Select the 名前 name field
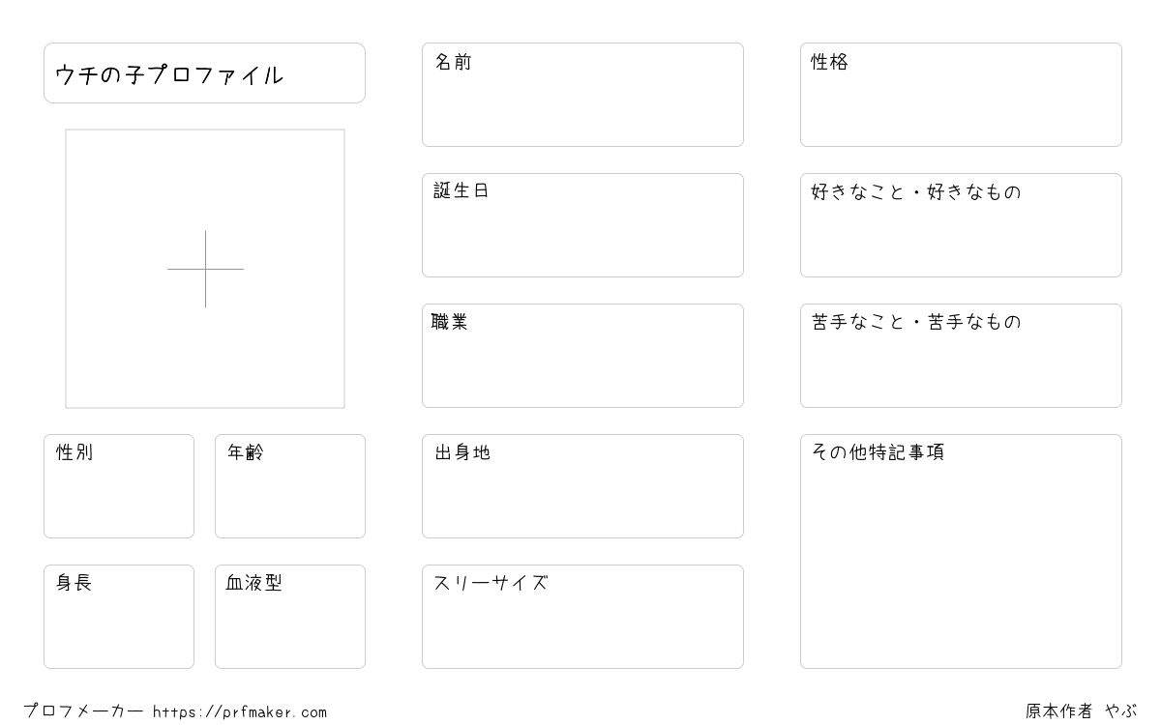Image resolution: width=1161 pixels, height=725 pixels. pyautogui.click(x=582, y=95)
